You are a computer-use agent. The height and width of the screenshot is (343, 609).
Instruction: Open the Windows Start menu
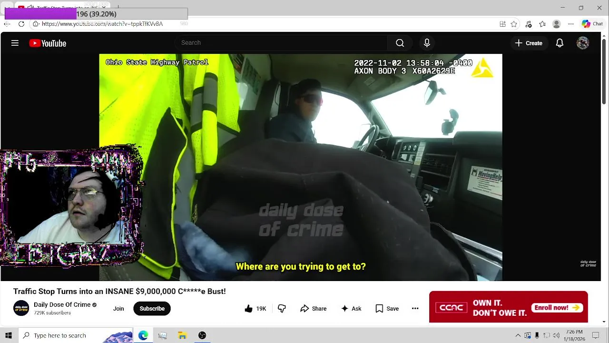(8, 335)
